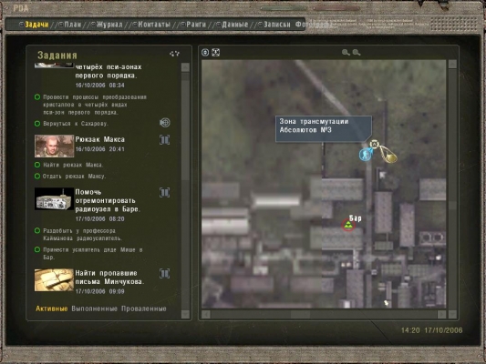This screenshot has width=486, height=364.
Task: Toggle map highlight for Минчукова letters task
Action: [164, 274]
